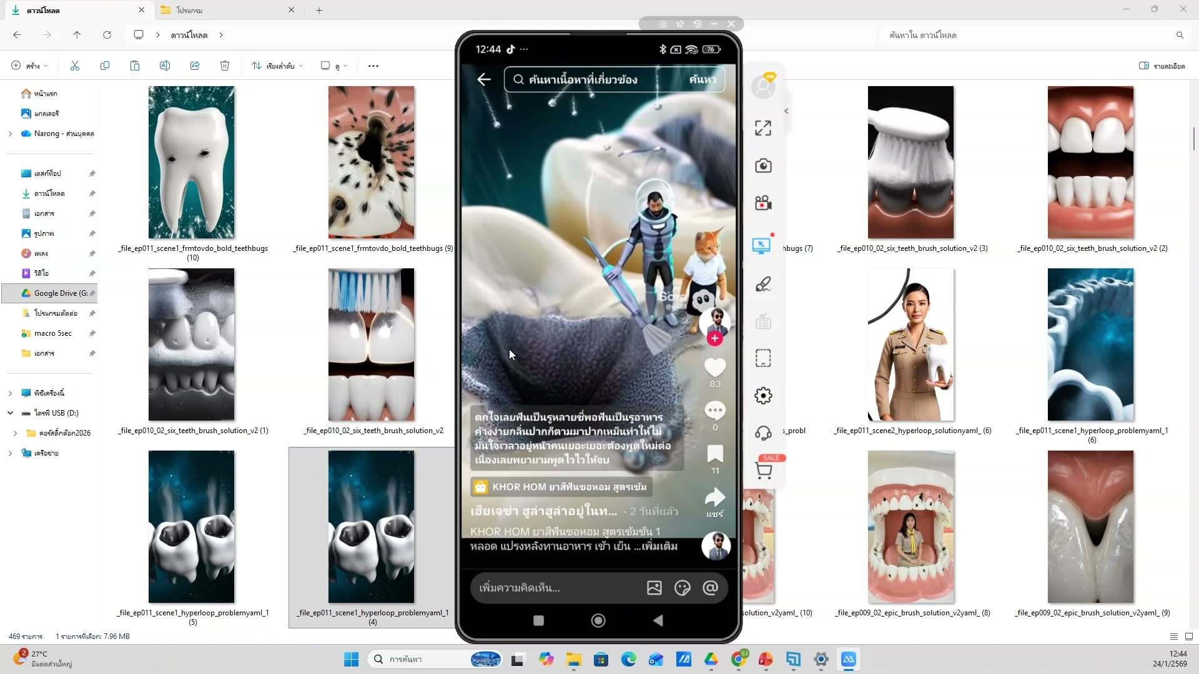Open the เรียงลำดับ sort dropdown
This screenshot has height=674, width=1199.
[x=277, y=66]
